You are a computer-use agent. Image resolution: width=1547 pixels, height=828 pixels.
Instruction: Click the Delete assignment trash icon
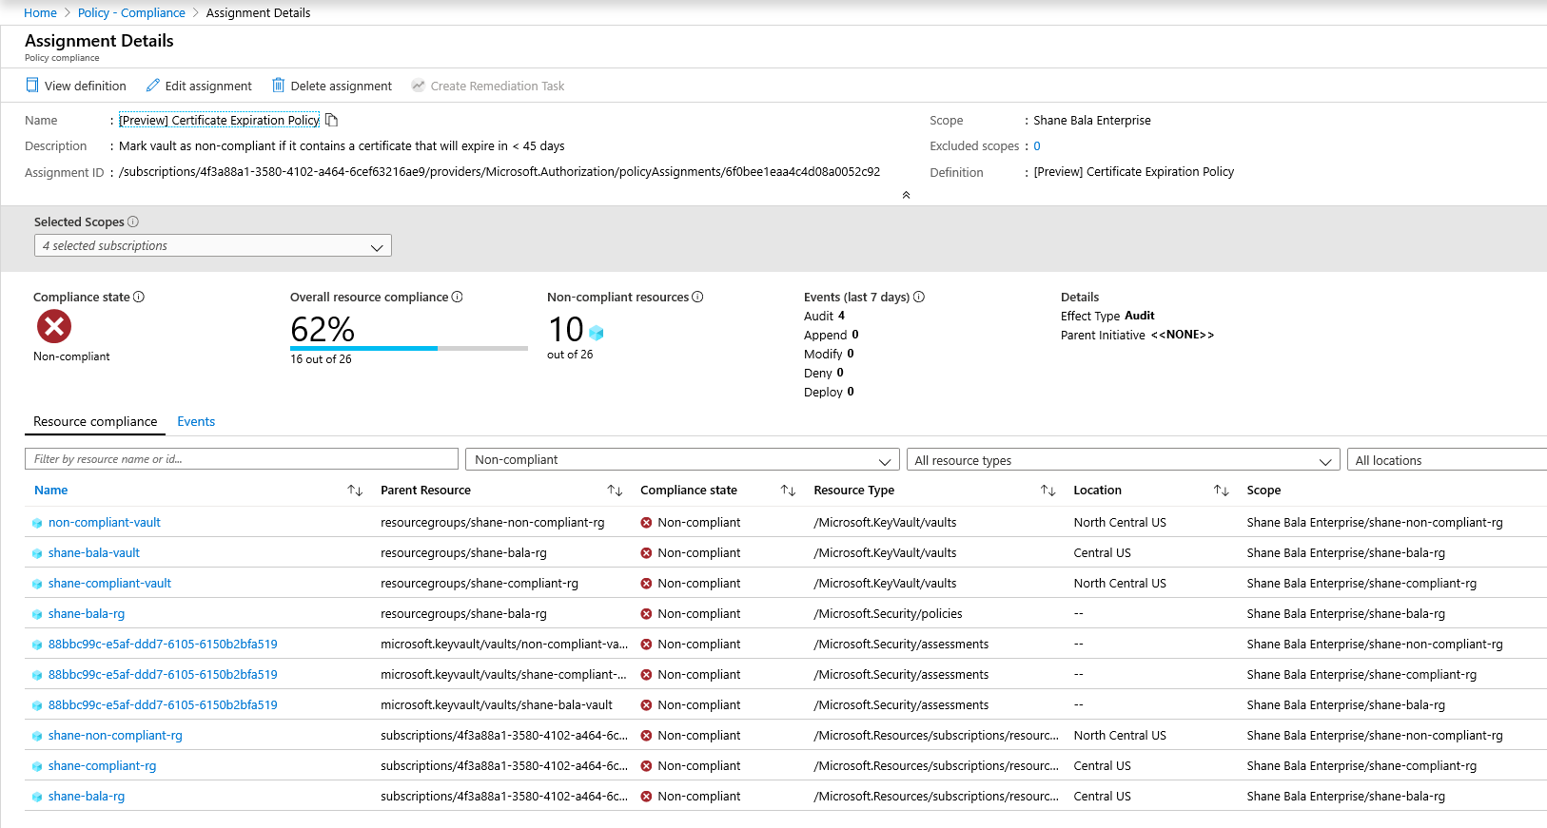278,86
